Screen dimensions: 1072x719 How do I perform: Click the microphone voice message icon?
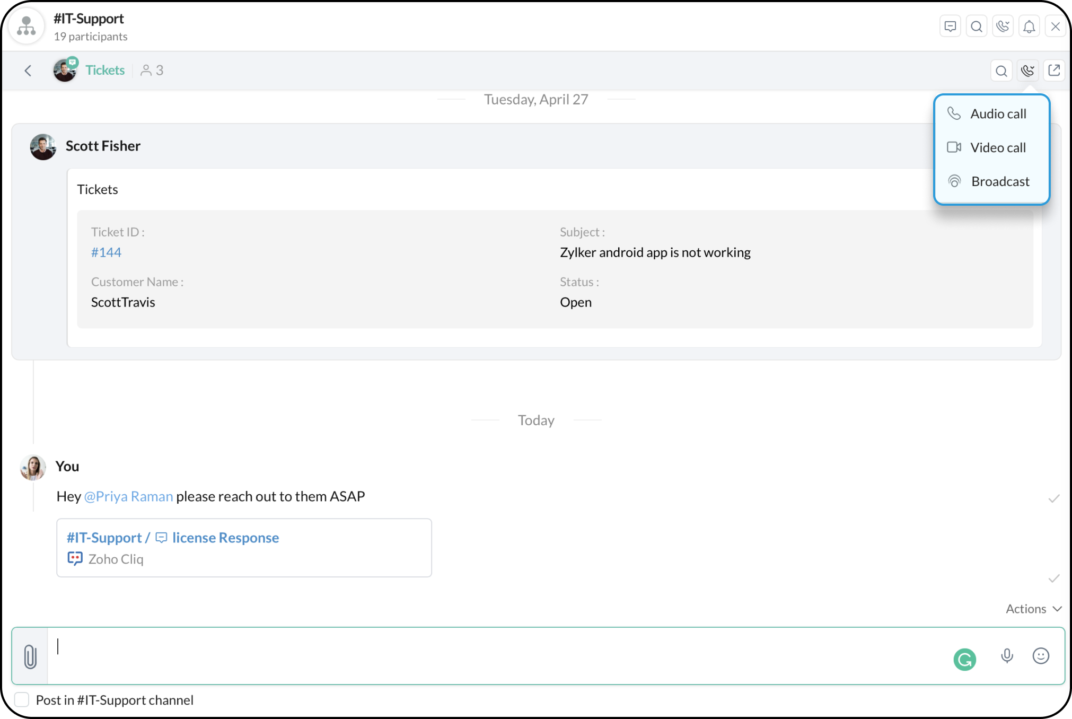coord(1007,656)
